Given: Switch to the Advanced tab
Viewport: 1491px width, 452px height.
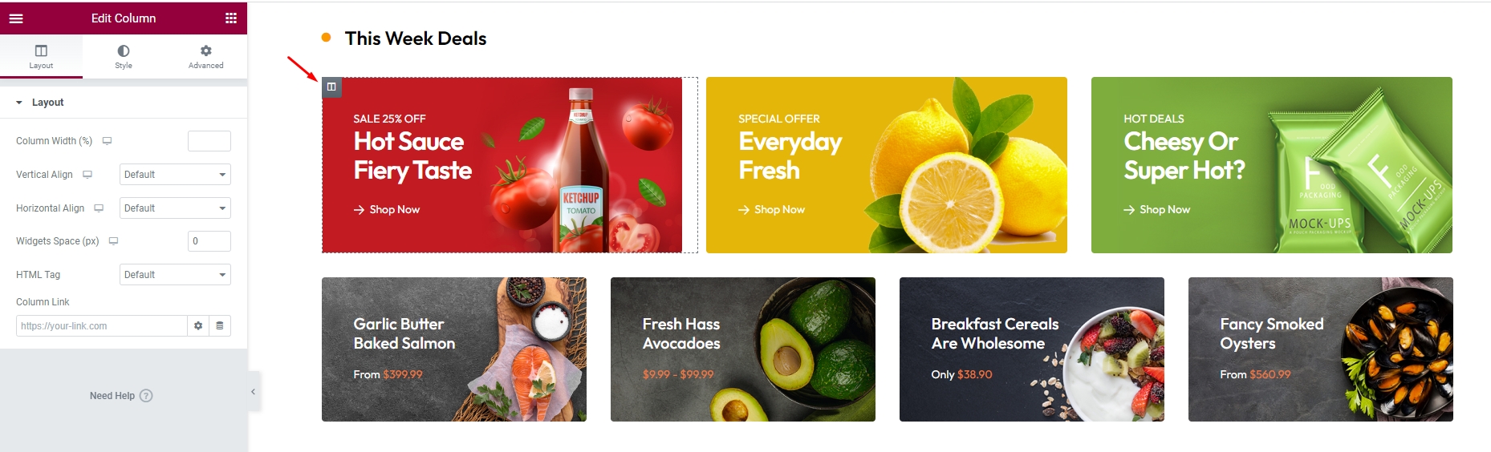Looking at the screenshot, I should (206, 56).
